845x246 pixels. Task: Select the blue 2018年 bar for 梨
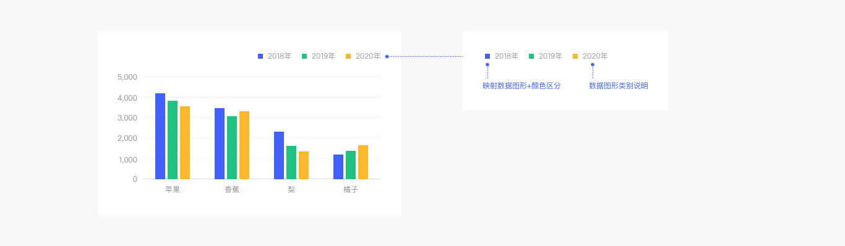click(279, 155)
